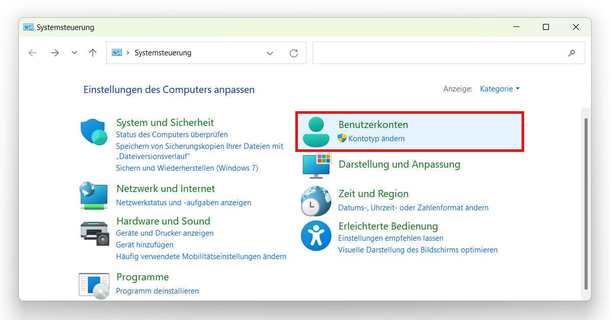This screenshot has width=610, height=320.
Task: Click the back navigation arrow
Action: (x=33, y=52)
